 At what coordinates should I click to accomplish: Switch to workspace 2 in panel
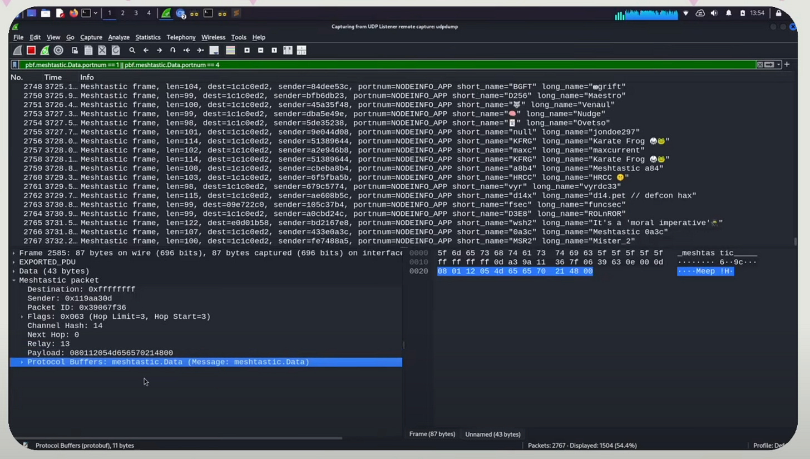(x=122, y=13)
